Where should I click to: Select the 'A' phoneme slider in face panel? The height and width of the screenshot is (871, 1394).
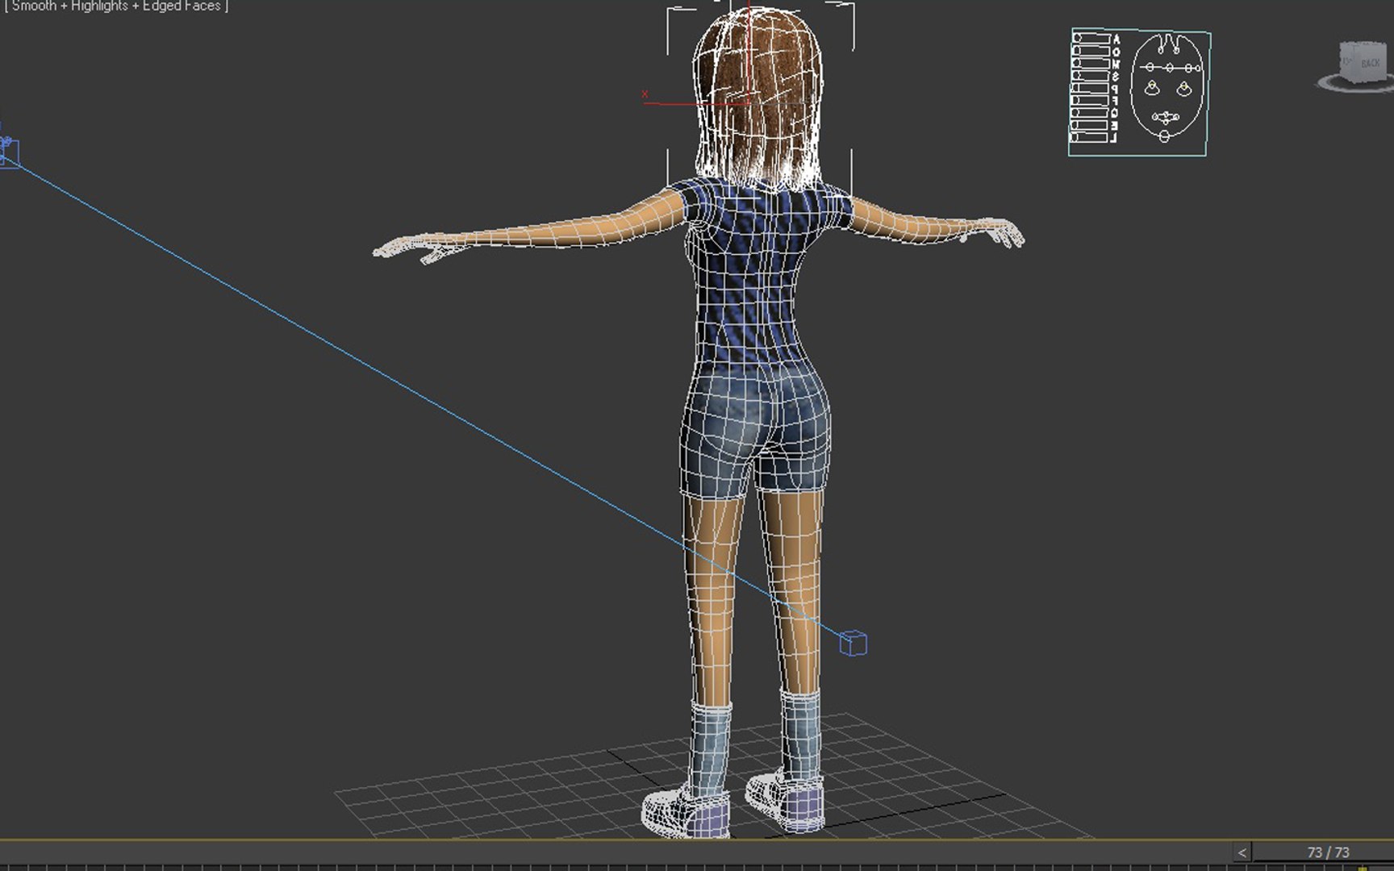point(1092,38)
